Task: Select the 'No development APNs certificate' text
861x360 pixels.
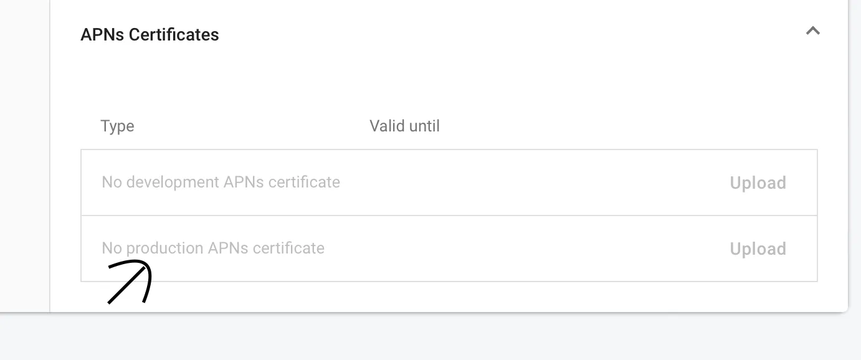Action: [x=221, y=182]
